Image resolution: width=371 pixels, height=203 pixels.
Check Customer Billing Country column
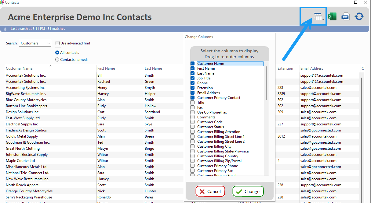(x=193, y=156)
